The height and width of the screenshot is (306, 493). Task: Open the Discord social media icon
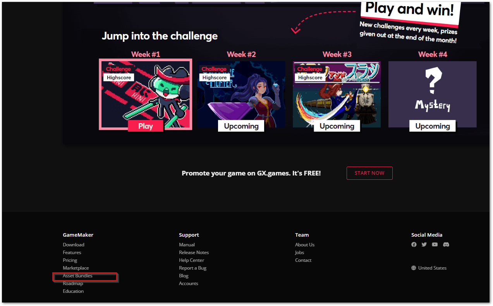click(446, 244)
